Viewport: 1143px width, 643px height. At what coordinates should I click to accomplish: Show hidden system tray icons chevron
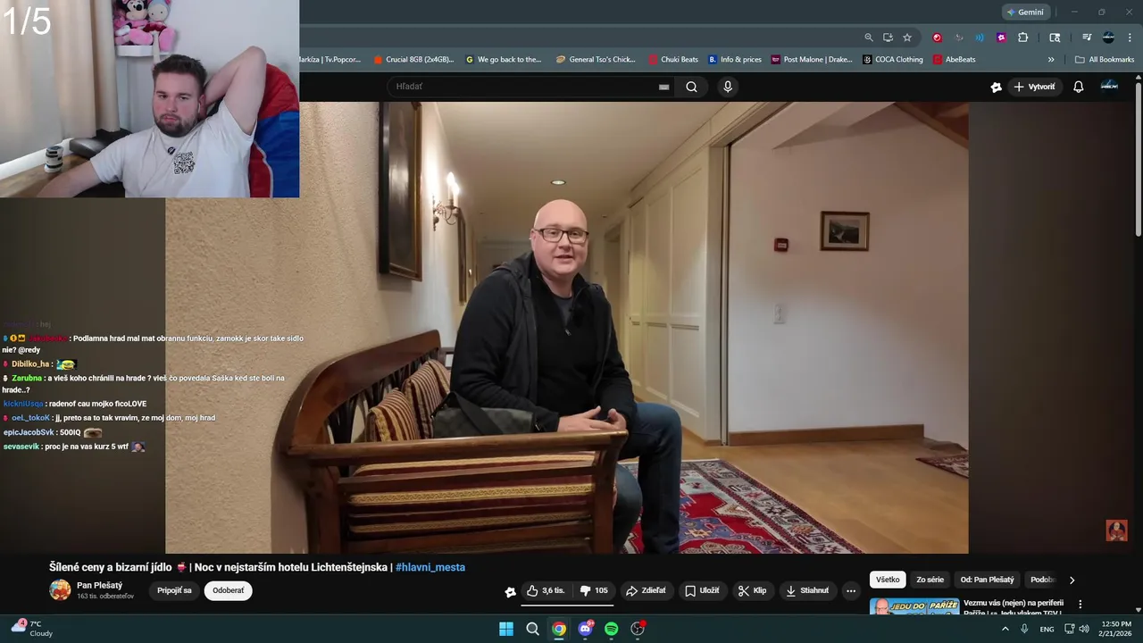point(1005,629)
